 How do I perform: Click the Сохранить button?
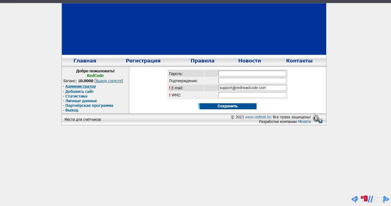point(228,106)
